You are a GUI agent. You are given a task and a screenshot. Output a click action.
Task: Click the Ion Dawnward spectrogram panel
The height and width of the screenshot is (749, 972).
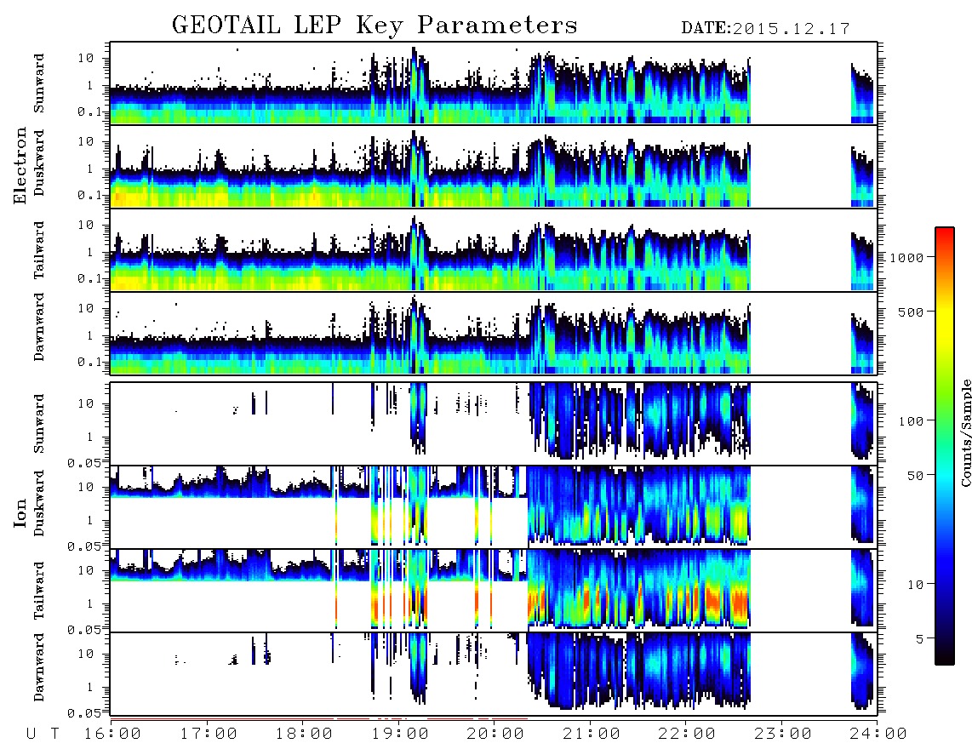coord(494,673)
